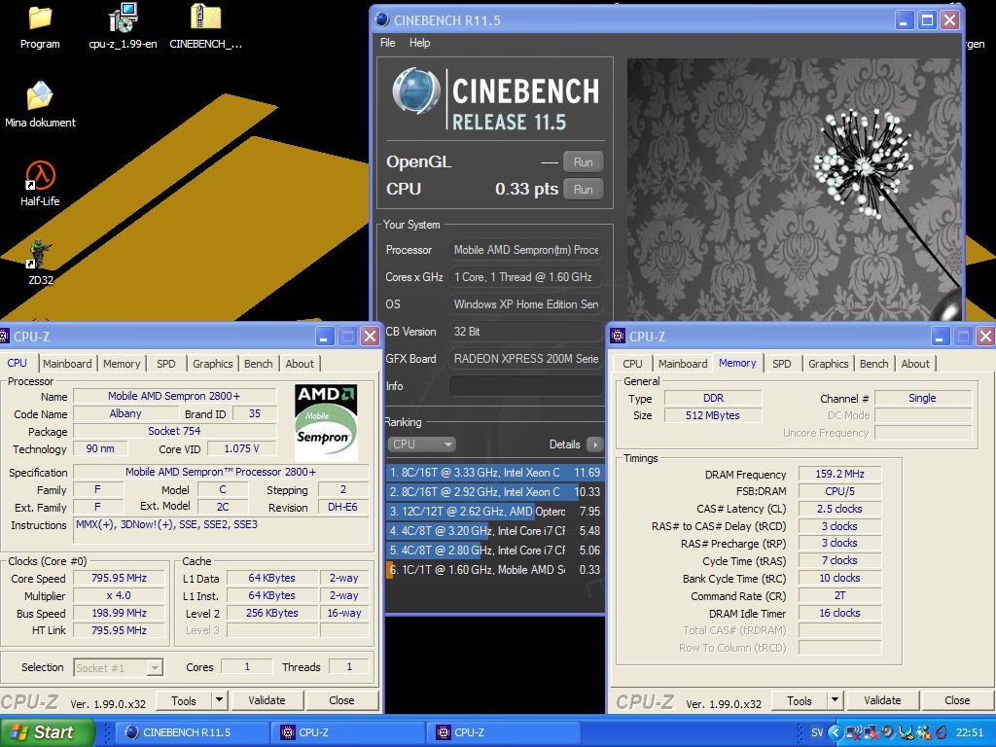Click Validate in left CPU-Z window
The width and height of the screenshot is (996, 747).
pos(267,700)
